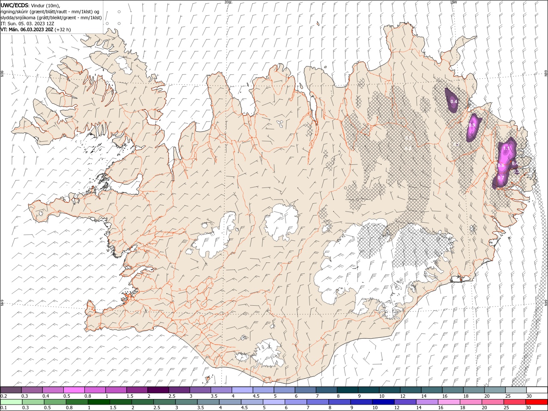This screenshot has width=548, height=411.
Task: Click the '20W' longitude label at the map top
Action: (228, 2)
